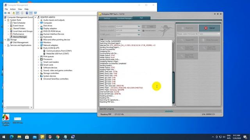Collapse the Storage tree node
Viewport: 250px width, 140px height.
tap(5, 40)
